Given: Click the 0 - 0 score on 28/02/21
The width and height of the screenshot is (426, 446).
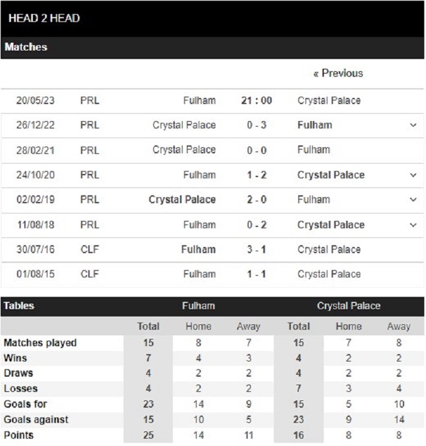Looking at the screenshot, I should (x=256, y=150).
